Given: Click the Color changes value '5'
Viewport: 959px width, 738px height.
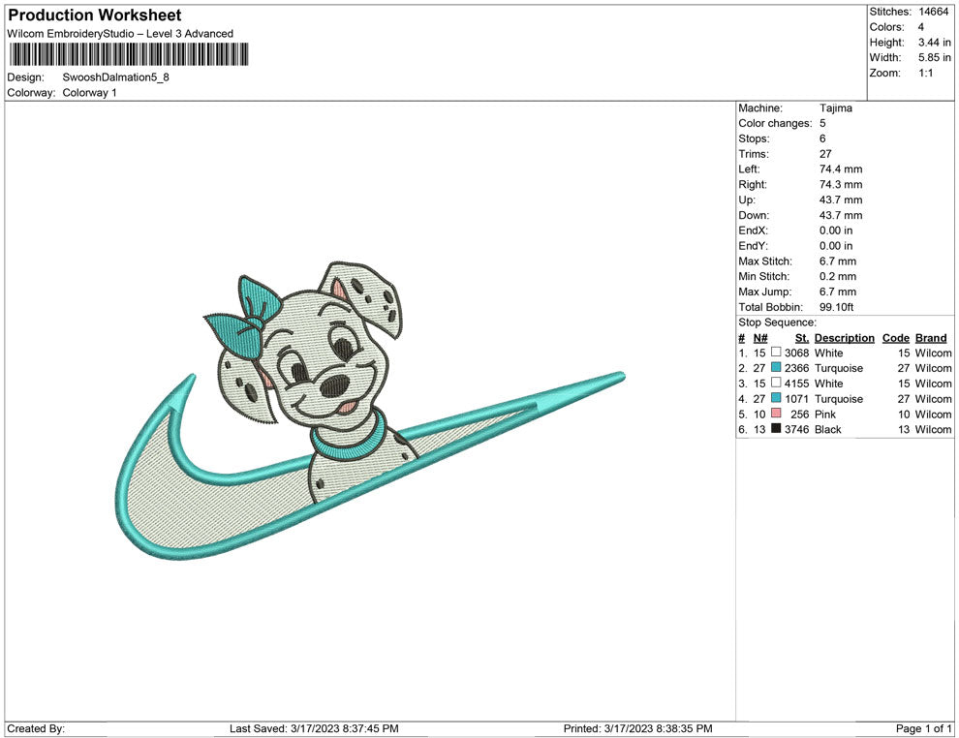Looking at the screenshot, I should (822, 123).
